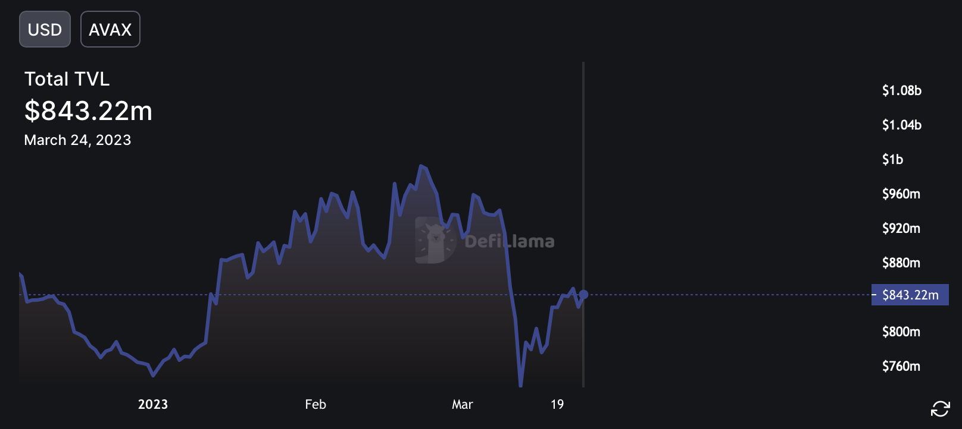Click the refresh chart icon
This screenshot has width=962, height=429.
(x=941, y=409)
